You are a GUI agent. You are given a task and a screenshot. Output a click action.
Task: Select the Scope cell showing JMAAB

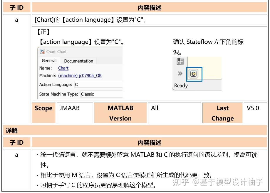[x=75, y=108]
